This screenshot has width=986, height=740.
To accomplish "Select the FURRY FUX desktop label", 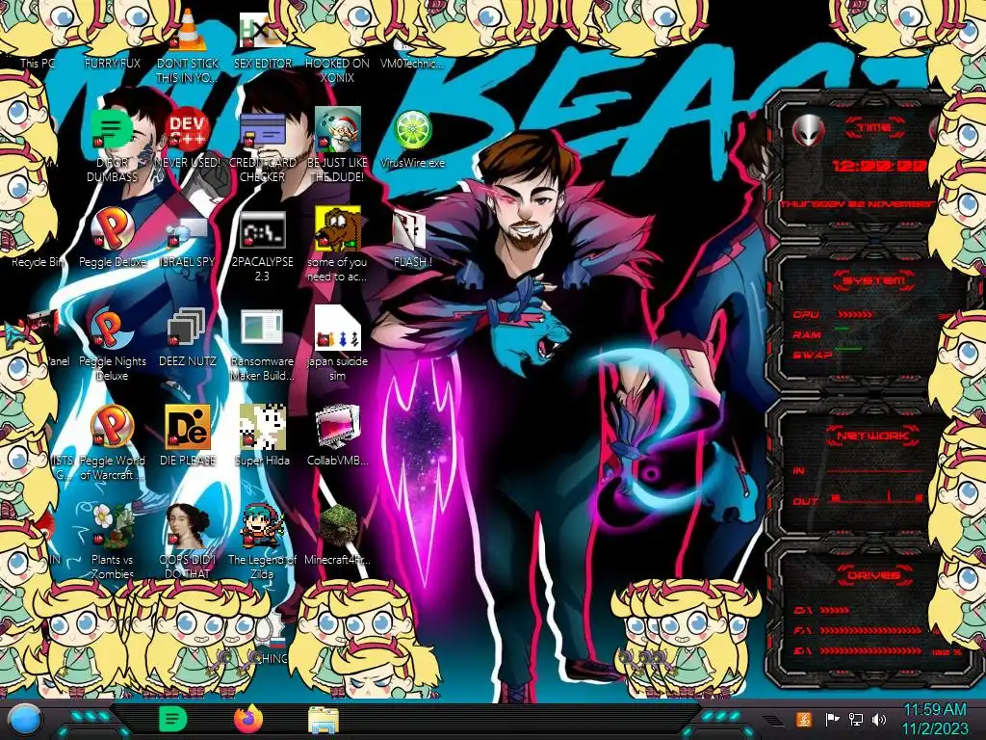I will pyautogui.click(x=112, y=63).
